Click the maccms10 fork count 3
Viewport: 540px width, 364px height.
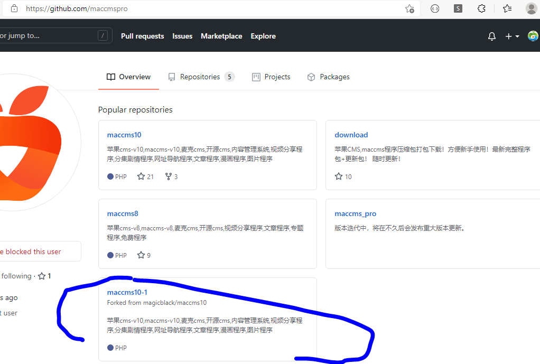click(172, 176)
